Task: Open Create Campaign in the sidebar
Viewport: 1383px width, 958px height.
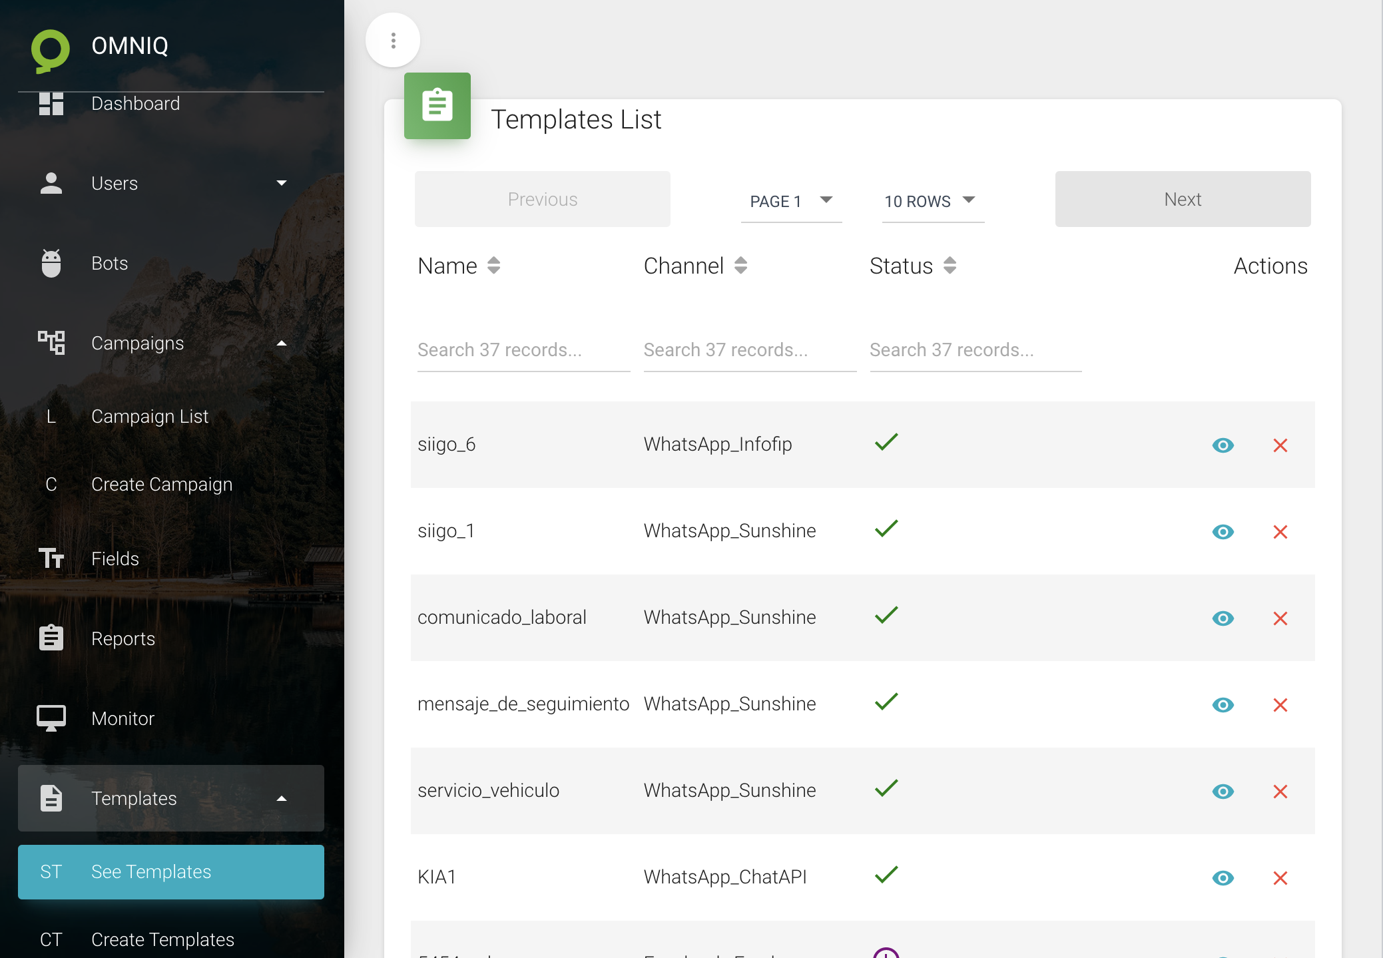Action: click(162, 484)
